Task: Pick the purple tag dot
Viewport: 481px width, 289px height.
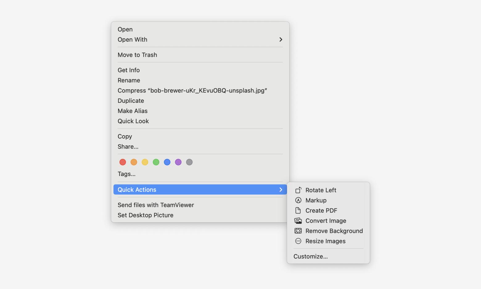Action: pyautogui.click(x=178, y=162)
